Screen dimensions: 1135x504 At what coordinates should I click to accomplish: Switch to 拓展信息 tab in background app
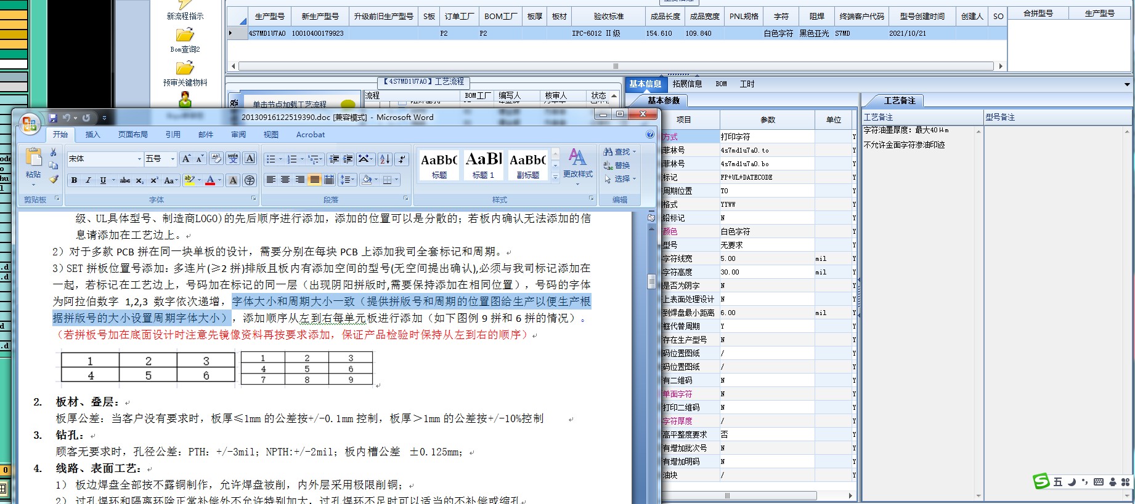[x=687, y=84]
